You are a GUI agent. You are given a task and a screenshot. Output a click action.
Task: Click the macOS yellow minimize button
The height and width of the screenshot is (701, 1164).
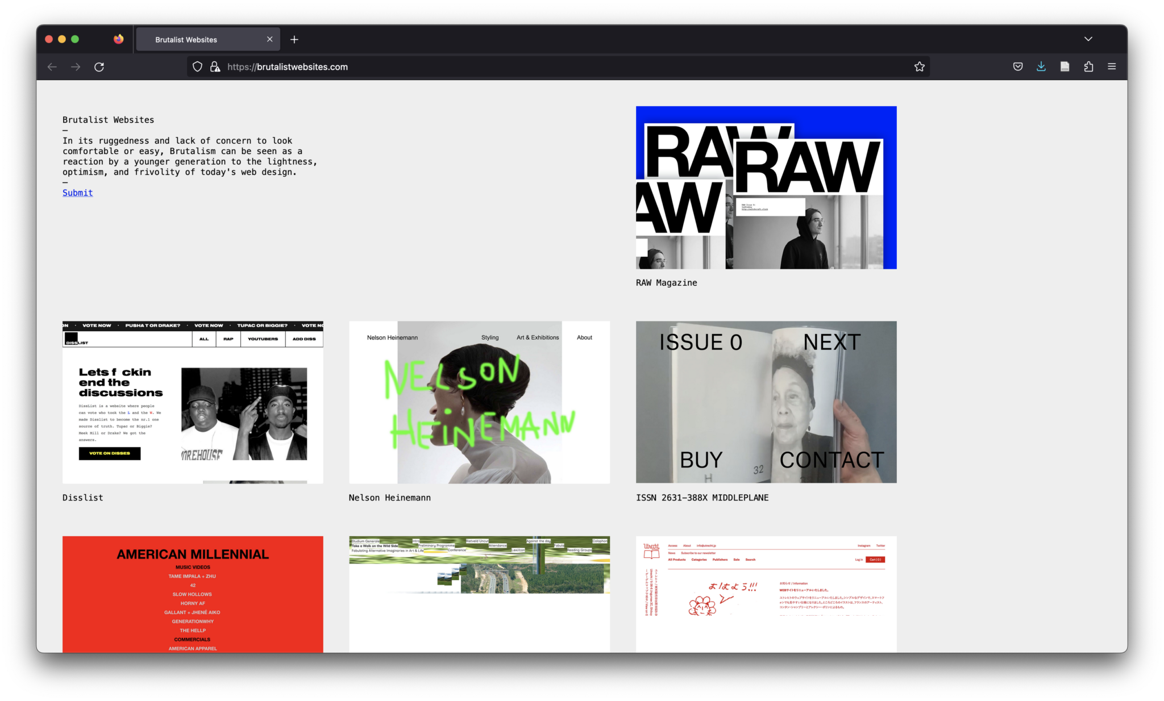[62, 39]
